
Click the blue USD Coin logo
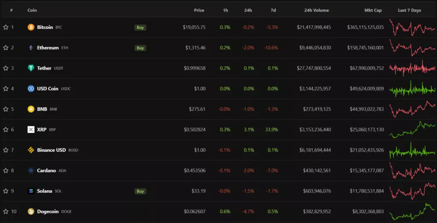point(31,89)
